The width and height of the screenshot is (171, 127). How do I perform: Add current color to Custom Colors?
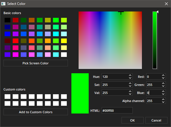[x=36, y=112]
